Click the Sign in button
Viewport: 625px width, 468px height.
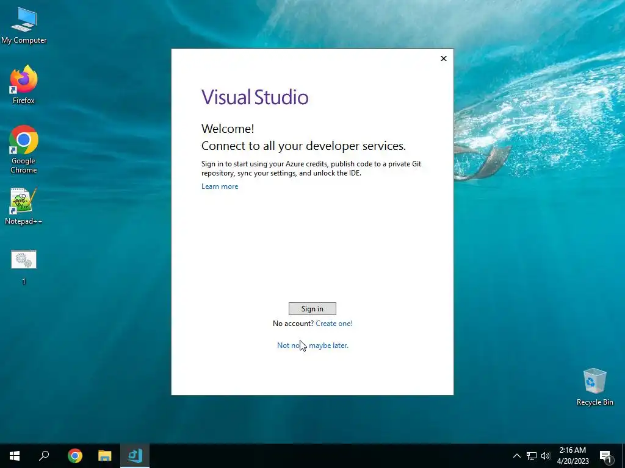click(312, 309)
